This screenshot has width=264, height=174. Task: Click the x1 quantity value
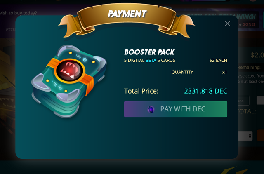point(224,72)
